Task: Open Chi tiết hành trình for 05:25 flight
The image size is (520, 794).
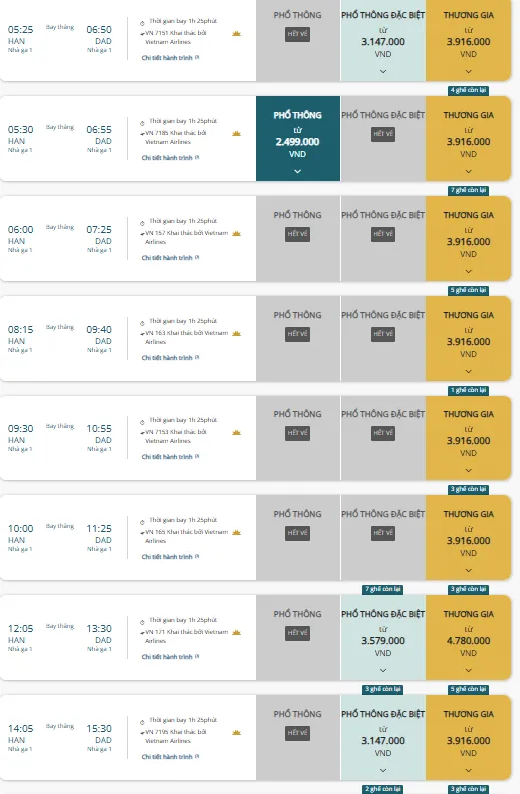Action: [167, 58]
